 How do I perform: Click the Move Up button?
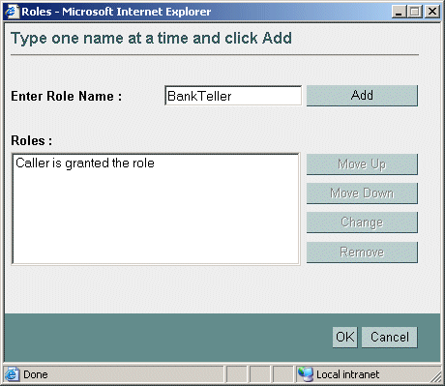coord(362,164)
